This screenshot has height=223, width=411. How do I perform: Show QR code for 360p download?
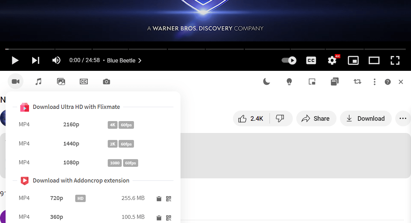[169, 217]
